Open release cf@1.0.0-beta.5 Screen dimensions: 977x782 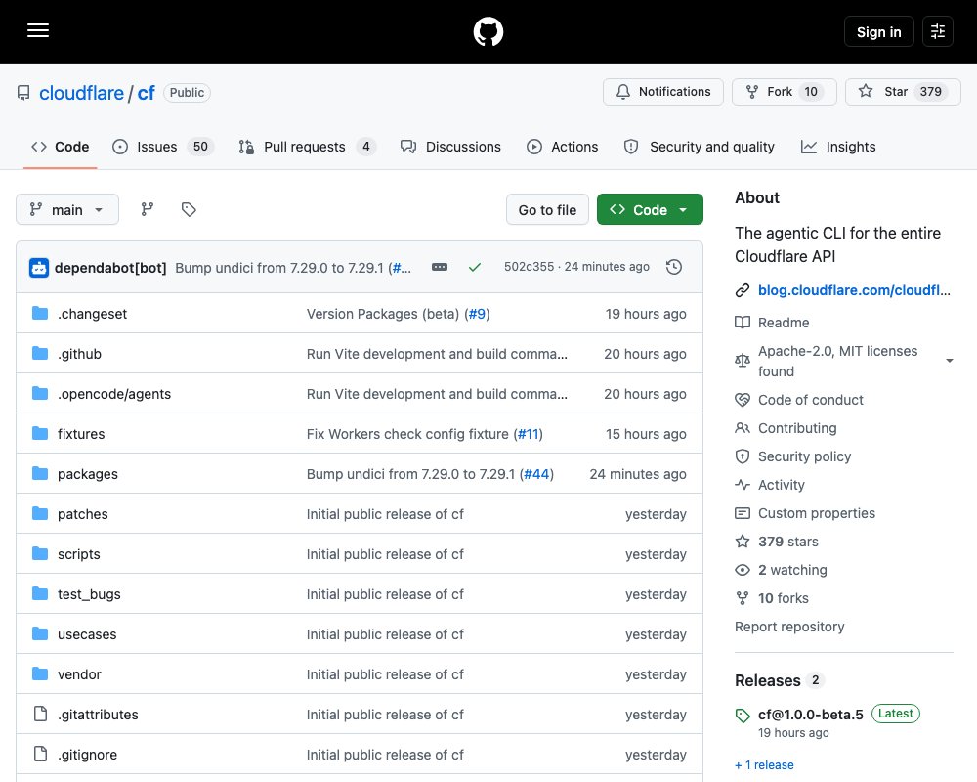[810, 715]
